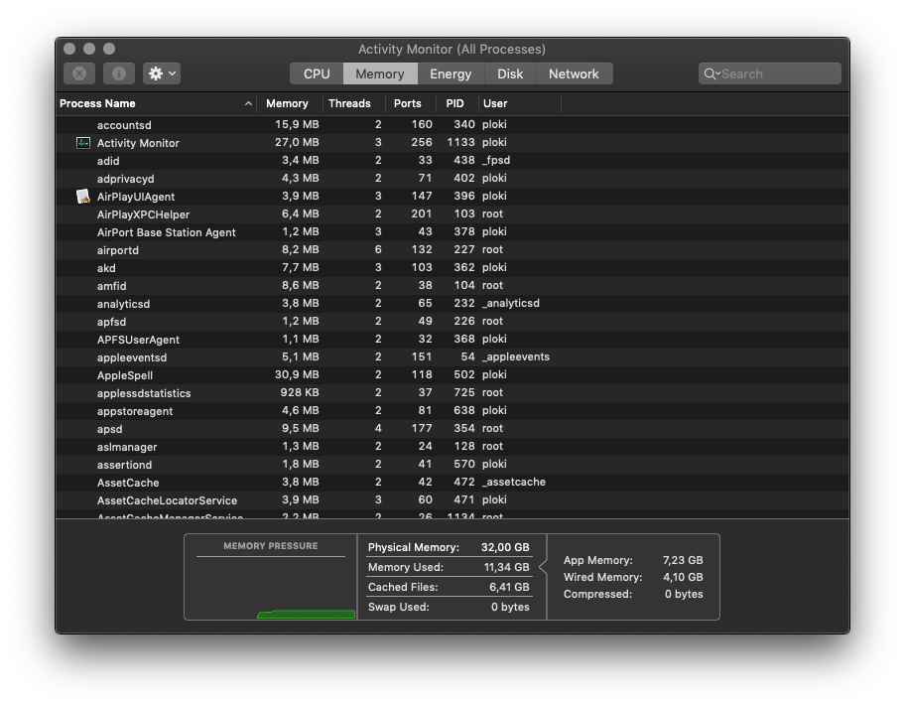Select the adprivacyd process row
Image resolution: width=905 pixels, height=707 pixels.
tap(452, 179)
